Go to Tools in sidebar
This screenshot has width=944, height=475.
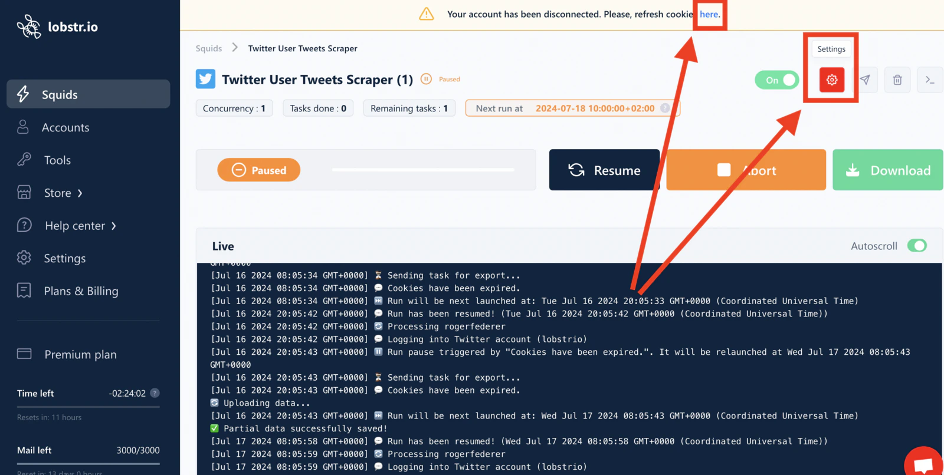(57, 160)
